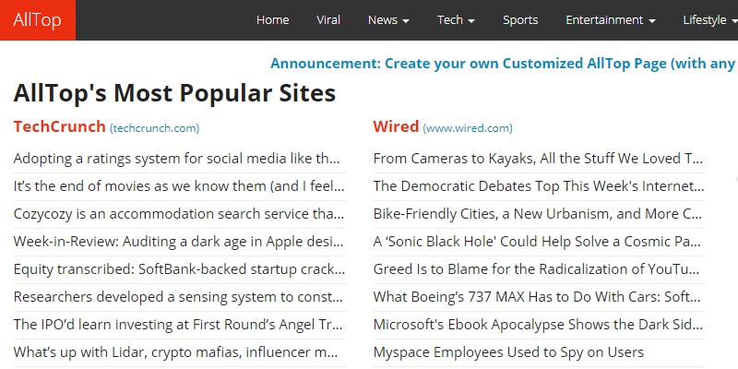Click the Customized AllTop Page announcement
The image size is (738, 369).
click(x=503, y=64)
